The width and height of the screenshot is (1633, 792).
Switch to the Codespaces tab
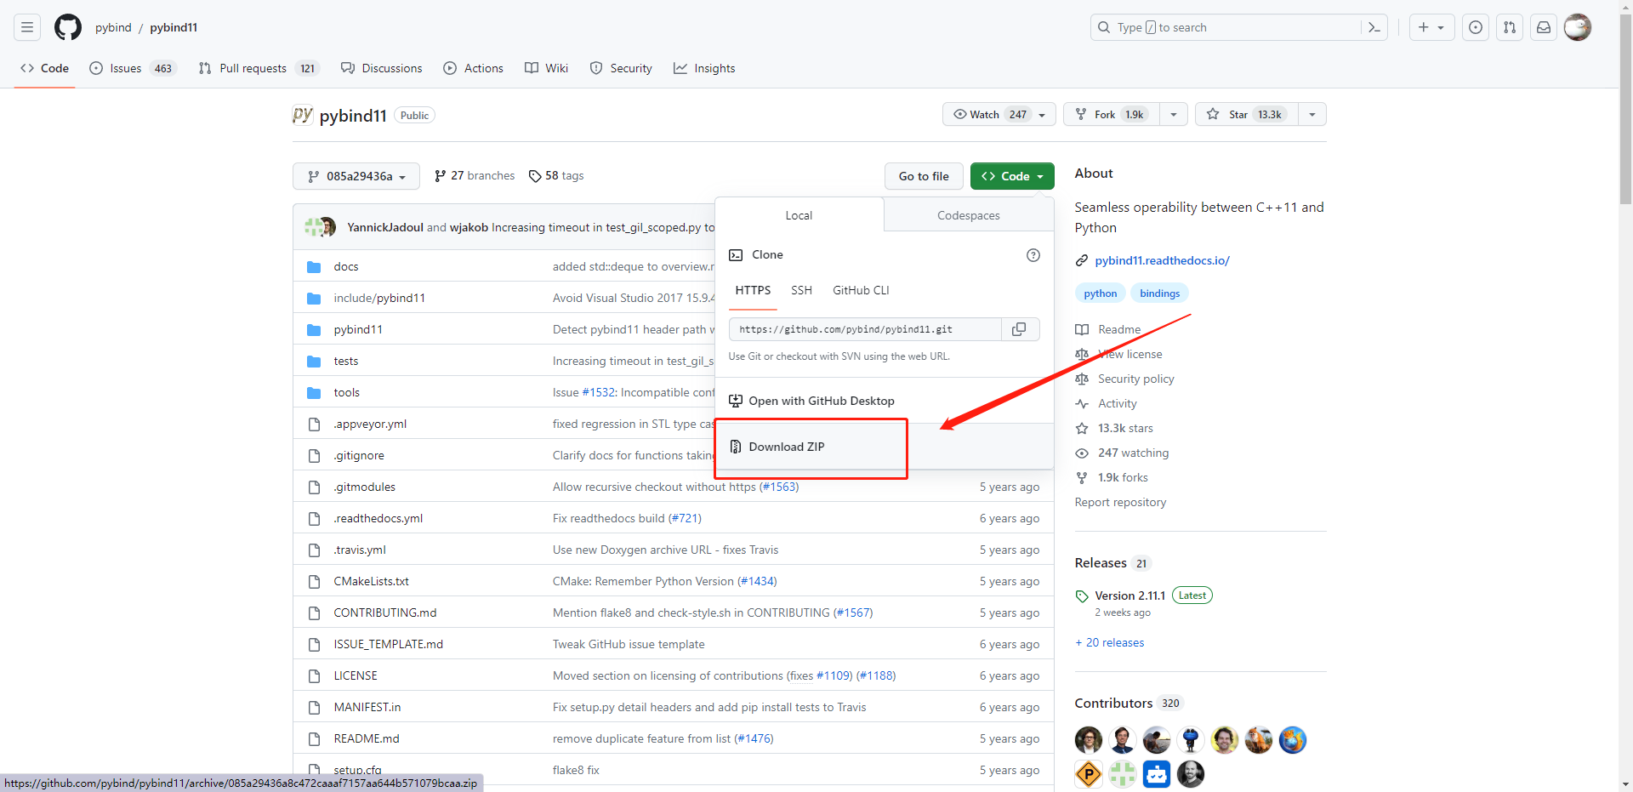pyautogui.click(x=969, y=215)
